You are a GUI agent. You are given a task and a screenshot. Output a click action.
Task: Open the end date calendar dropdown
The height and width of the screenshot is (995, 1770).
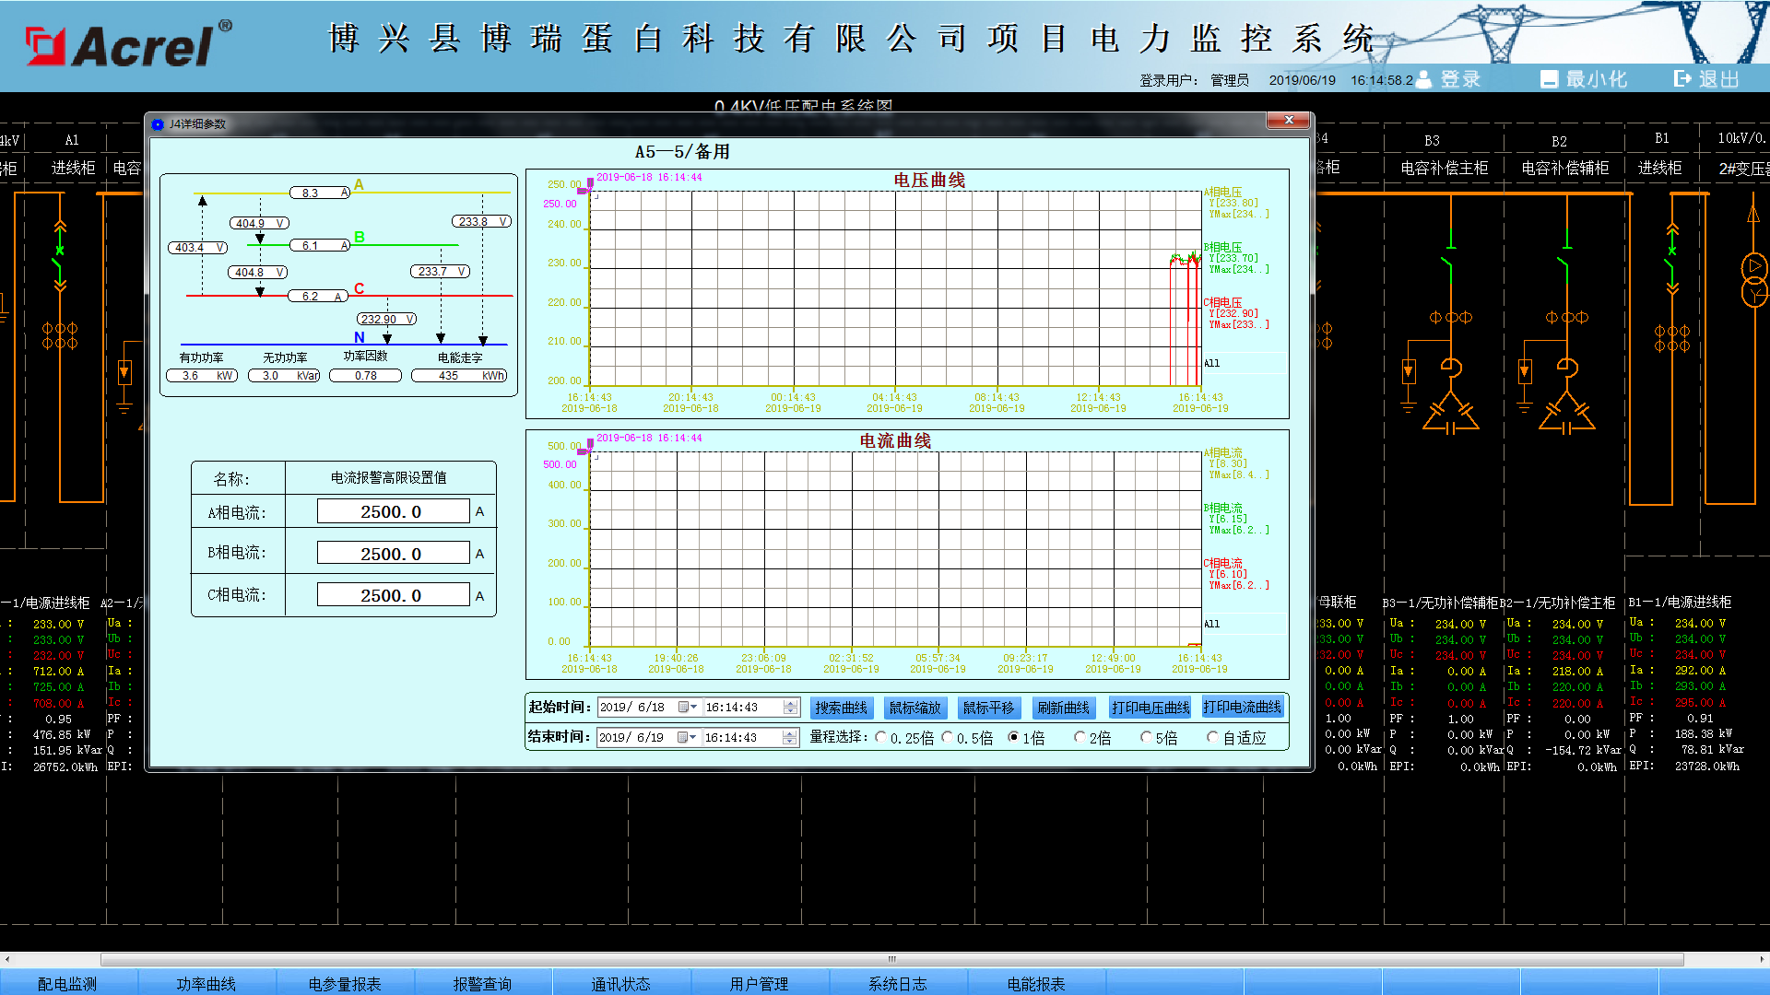click(x=688, y=738)
